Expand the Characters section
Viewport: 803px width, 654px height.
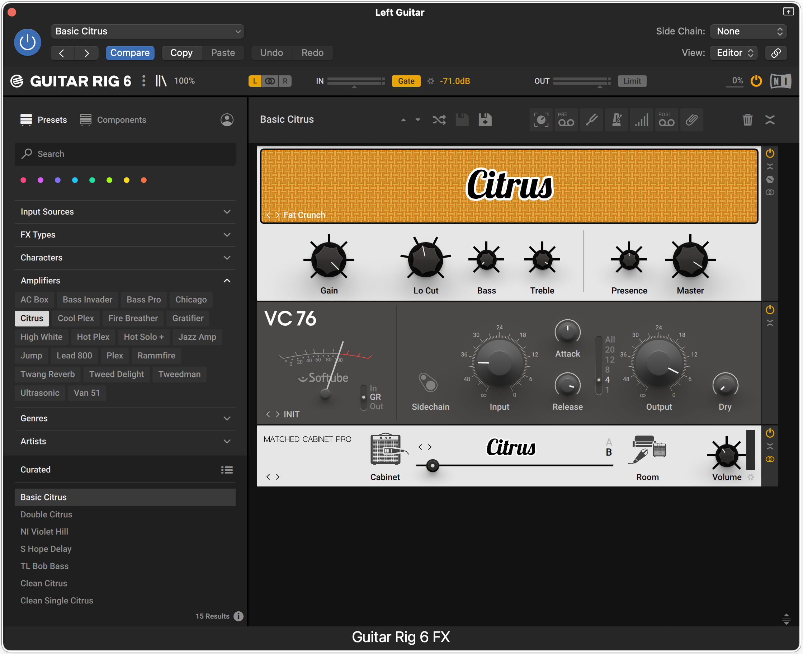(125, 258)
